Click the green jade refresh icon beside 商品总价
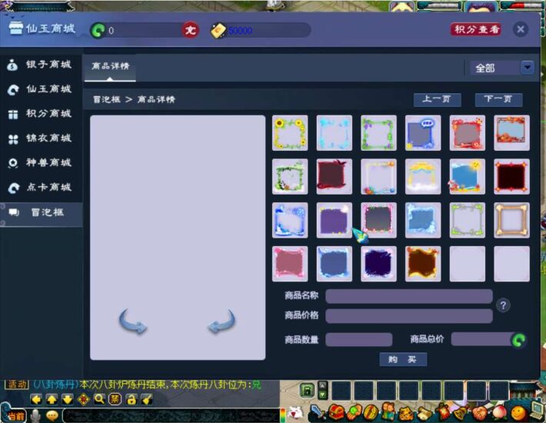The image size is (546, 423). pos(518,339)
